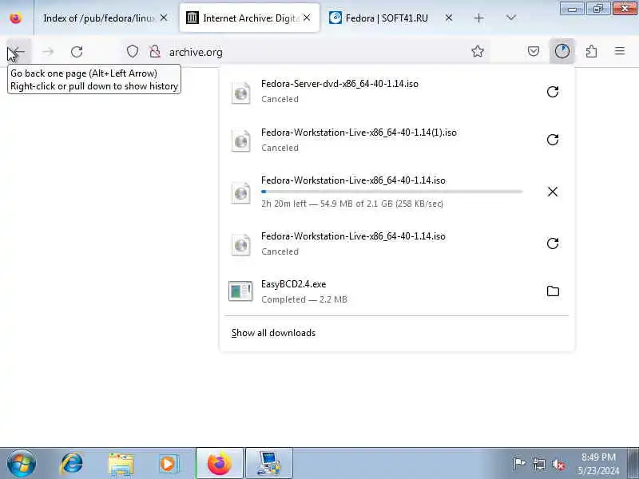Click the muted volume tray icon

(x=558, y=464)
